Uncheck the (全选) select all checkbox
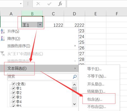The image size is (127, 111). [14, 84]
